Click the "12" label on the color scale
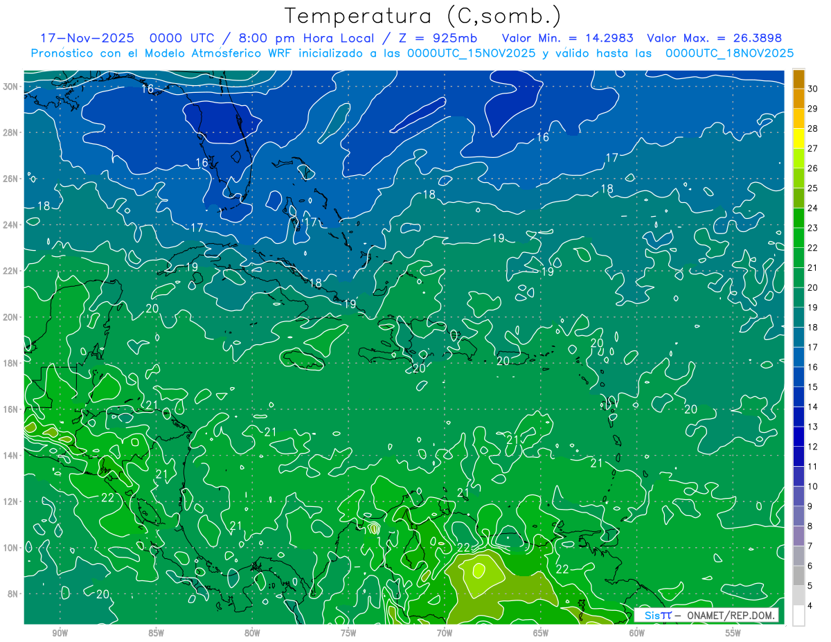The image size is (831, 642). [x=812, y=447]
